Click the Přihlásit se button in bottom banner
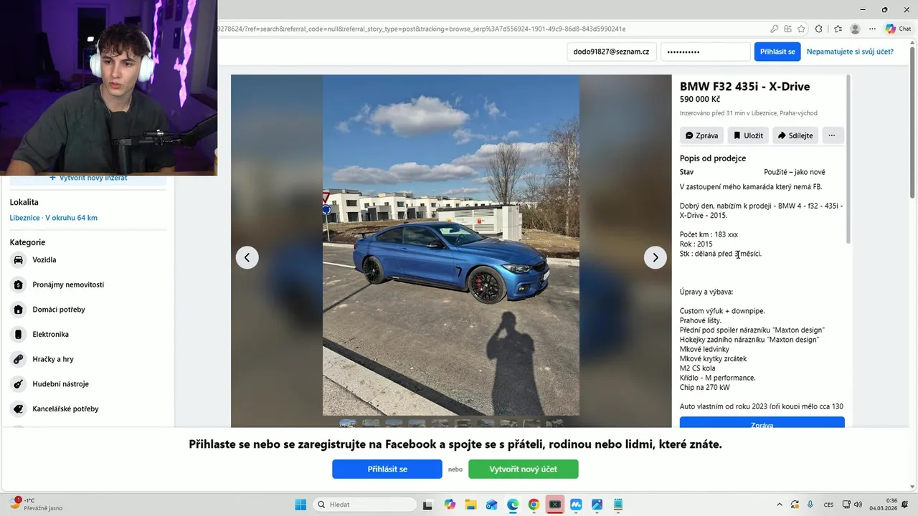The image size is (918, 516). [x=387, y=469]
